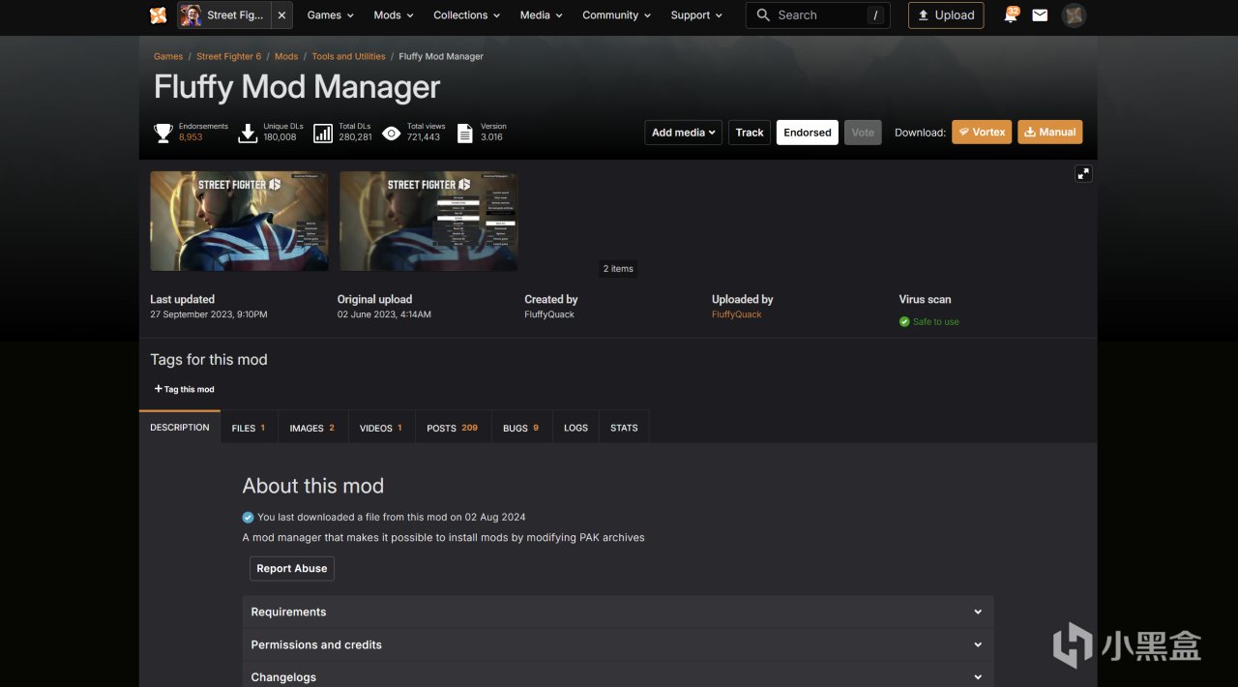Click the search magnifier icon
The height and width of the screenshot is (687, 1238).
[763, 15]
